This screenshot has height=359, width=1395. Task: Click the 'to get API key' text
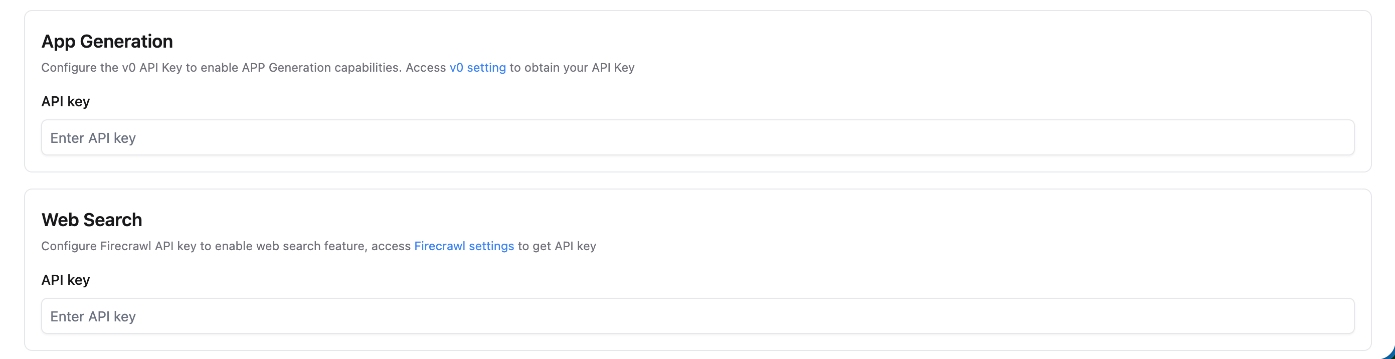click(x=557, y=246)
